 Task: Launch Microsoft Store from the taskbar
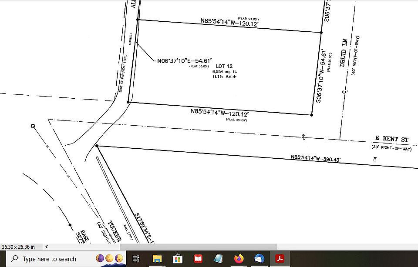pyautogui.click(x=177, y=258)
